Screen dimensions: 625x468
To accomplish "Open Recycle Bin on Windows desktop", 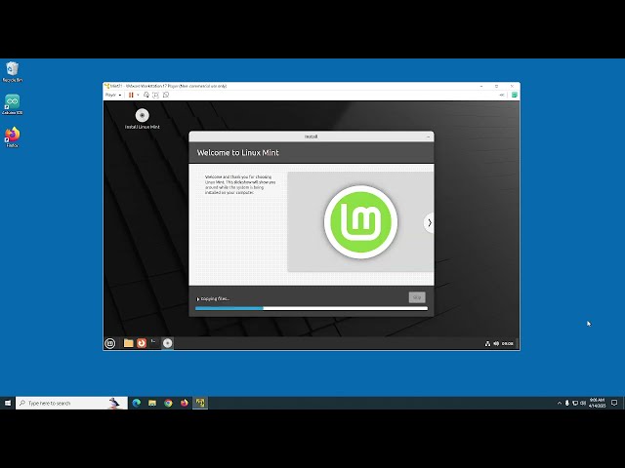I will tap(13, 72).
